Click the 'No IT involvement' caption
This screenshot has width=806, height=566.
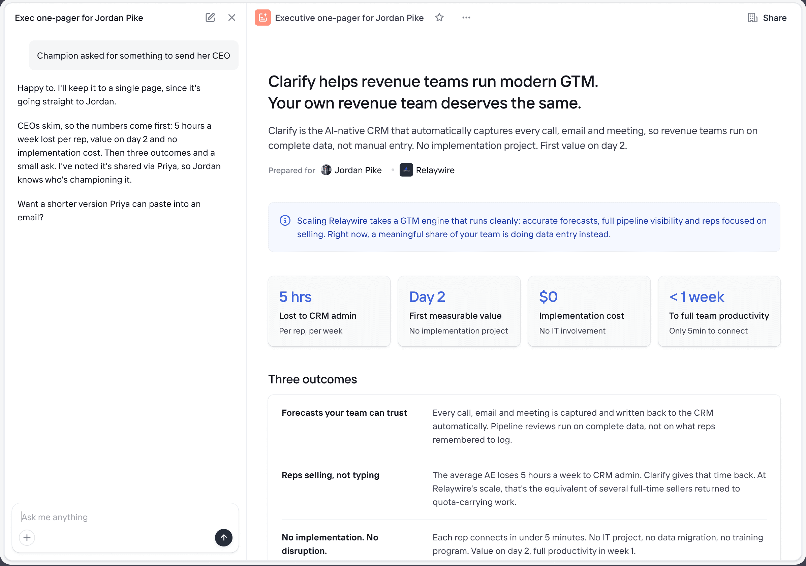coord(572,331)
